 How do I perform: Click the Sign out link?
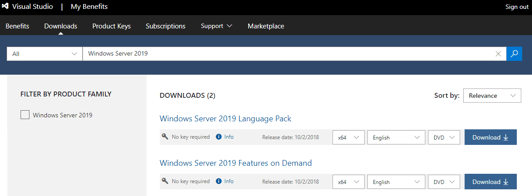click(517, 7)
